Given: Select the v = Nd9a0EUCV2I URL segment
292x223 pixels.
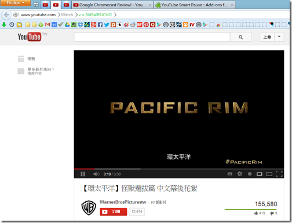Looking at the screenshot, I should 95,14.
